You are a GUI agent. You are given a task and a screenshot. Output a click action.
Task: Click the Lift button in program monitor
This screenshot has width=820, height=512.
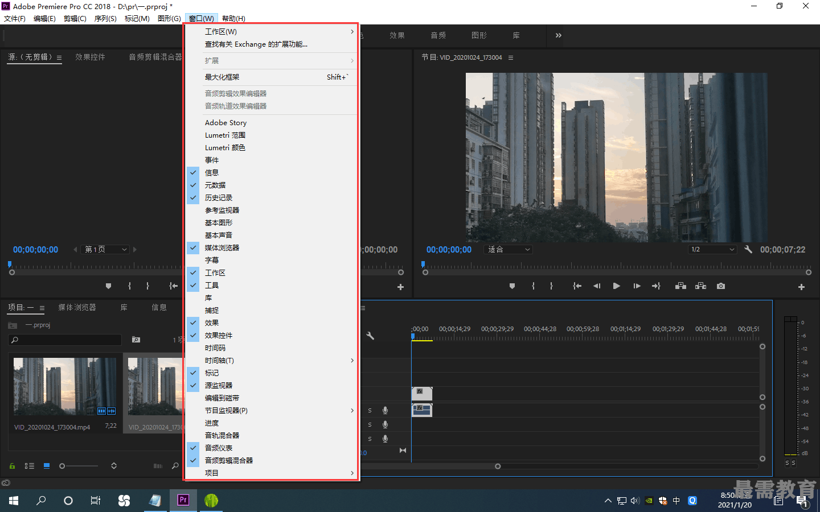[x=680, y=286]
